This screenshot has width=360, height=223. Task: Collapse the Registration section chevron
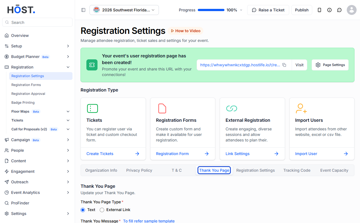[68, 67]
